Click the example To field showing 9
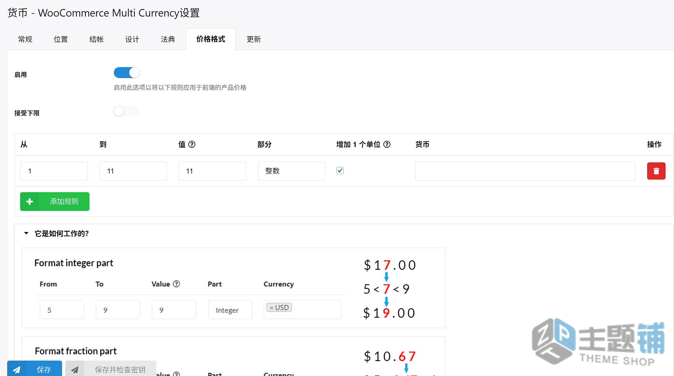Screen dimensions: 674x376 tap(118, 310)
